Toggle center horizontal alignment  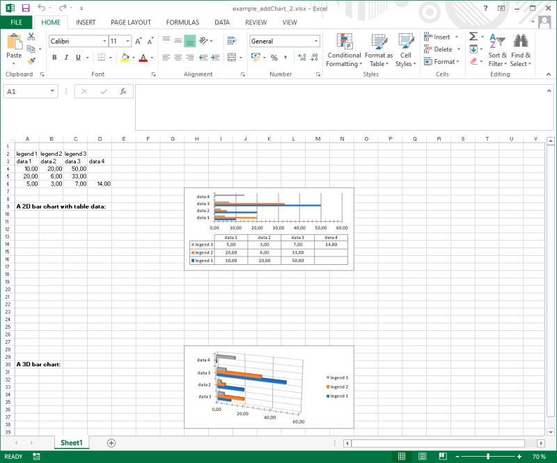[178, 57]
